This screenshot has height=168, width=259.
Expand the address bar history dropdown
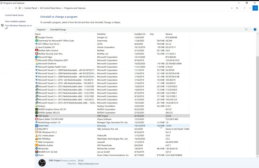[x=232, y=8]
